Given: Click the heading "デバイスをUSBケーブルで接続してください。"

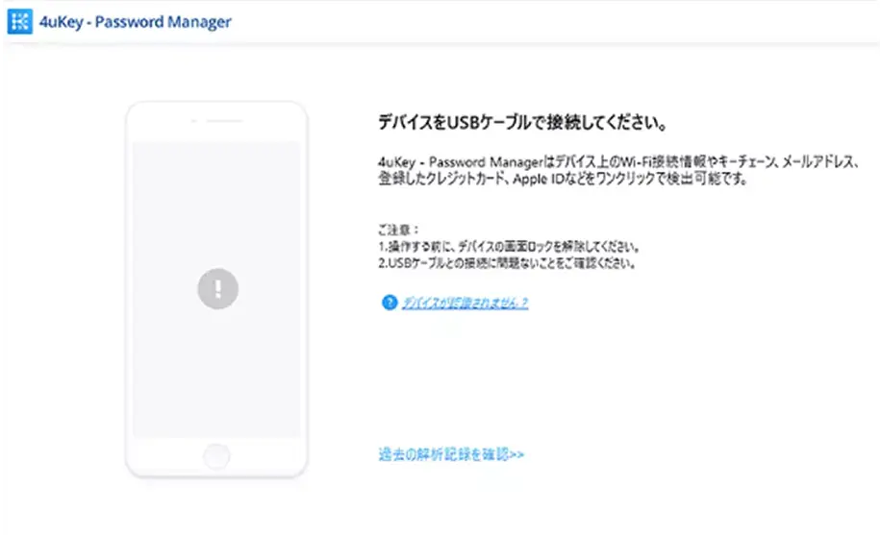Looking at the screenshot, I should point(522,122).
